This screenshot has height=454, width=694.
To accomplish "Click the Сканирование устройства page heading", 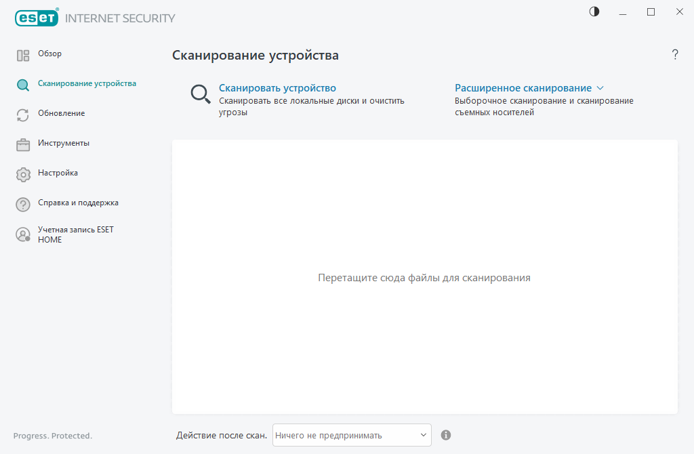I will pos(256,56).
